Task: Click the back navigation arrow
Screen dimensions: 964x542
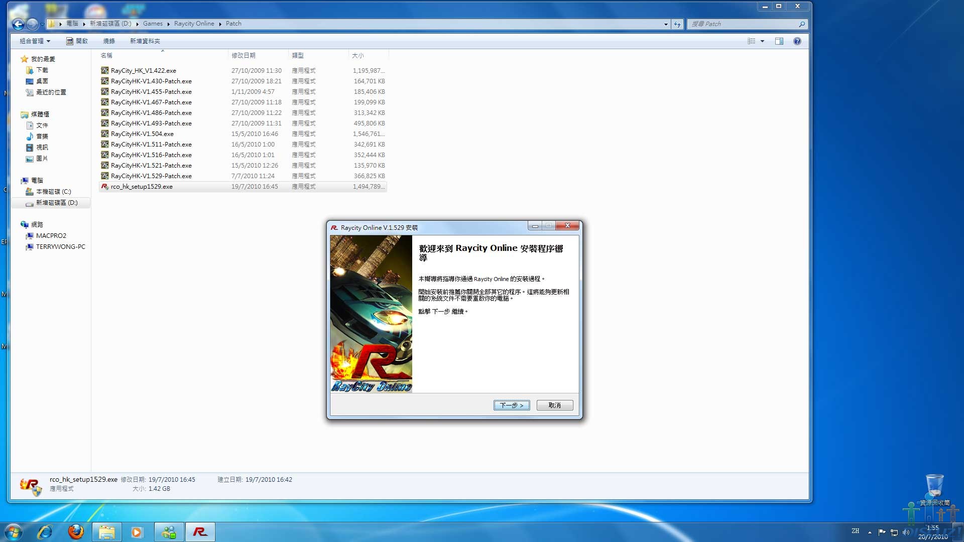Action: (18, 24)
